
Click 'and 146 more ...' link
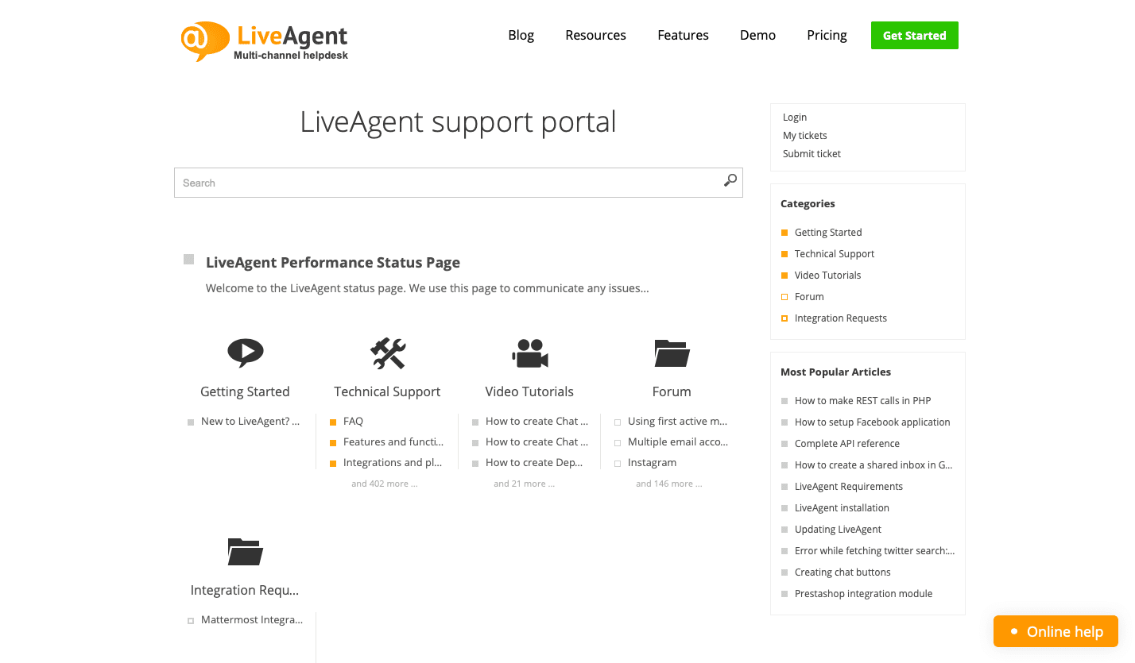(x=669, y=484)
